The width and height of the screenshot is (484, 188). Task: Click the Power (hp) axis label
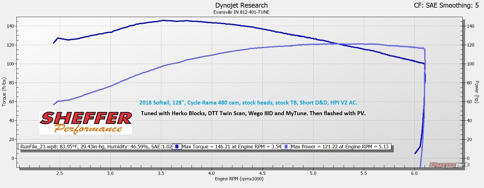coord(477,92)
